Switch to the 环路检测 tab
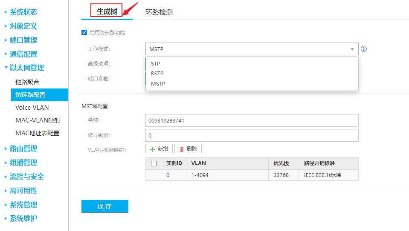This screenshot has height=231, width=409. [159, 12]
